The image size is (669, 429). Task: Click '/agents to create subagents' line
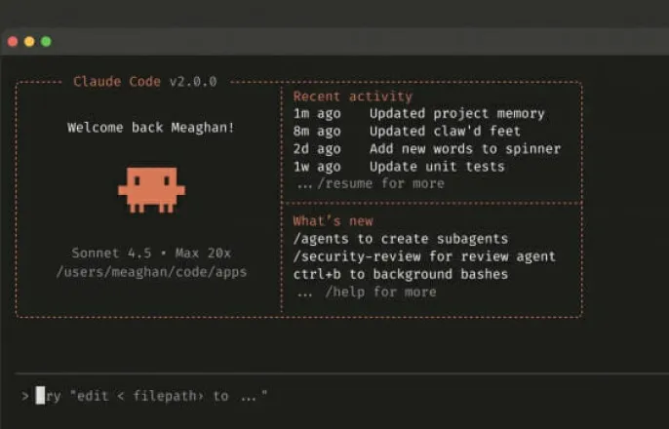[x=401, y=239]
